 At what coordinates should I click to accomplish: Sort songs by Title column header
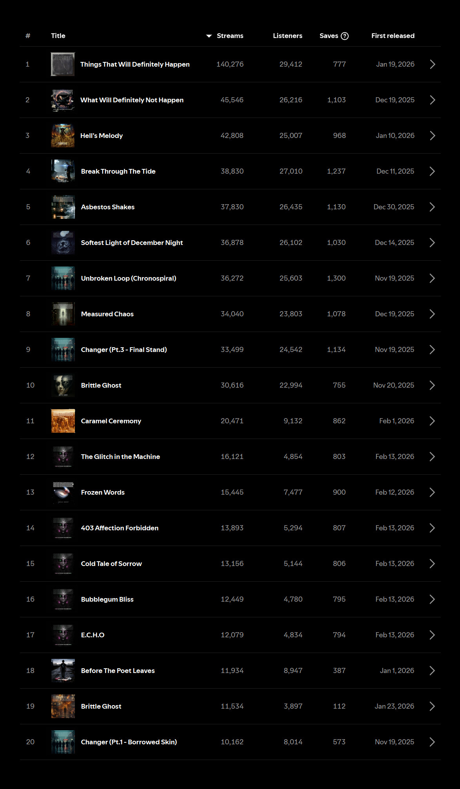coord(58,36)
